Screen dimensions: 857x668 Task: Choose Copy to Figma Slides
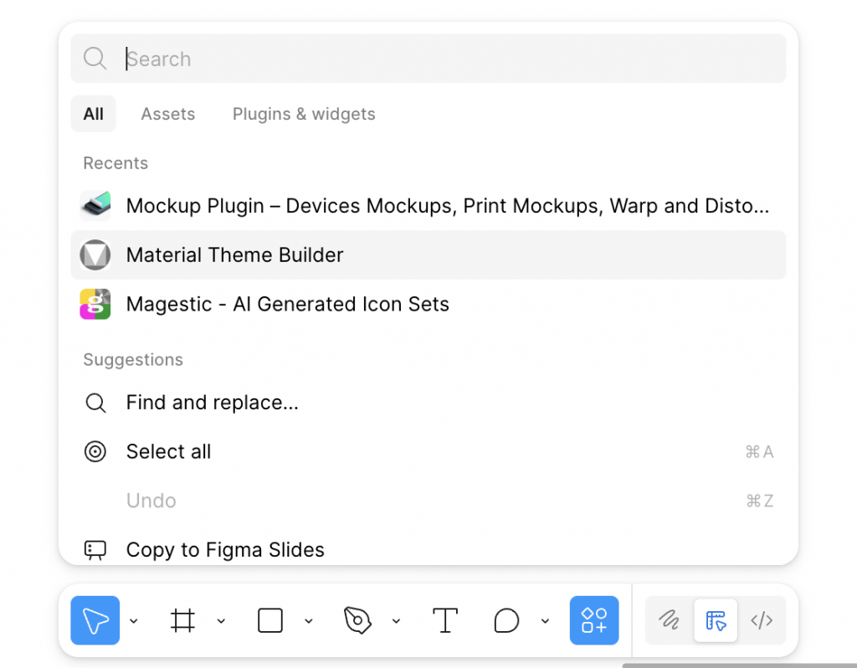pos(225,550)
